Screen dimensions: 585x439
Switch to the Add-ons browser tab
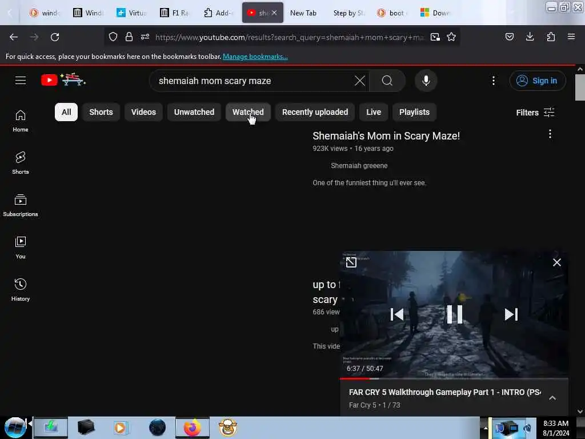[x=218, y=13]
